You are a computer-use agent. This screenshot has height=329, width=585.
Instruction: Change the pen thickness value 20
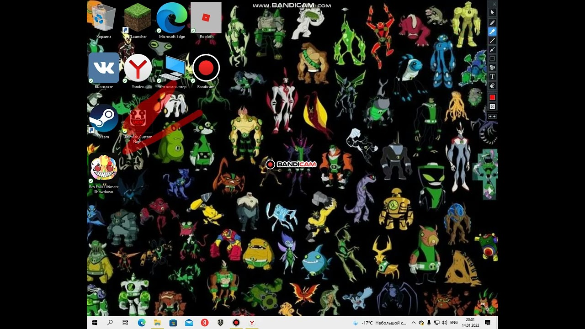click(x=492, y=106)
